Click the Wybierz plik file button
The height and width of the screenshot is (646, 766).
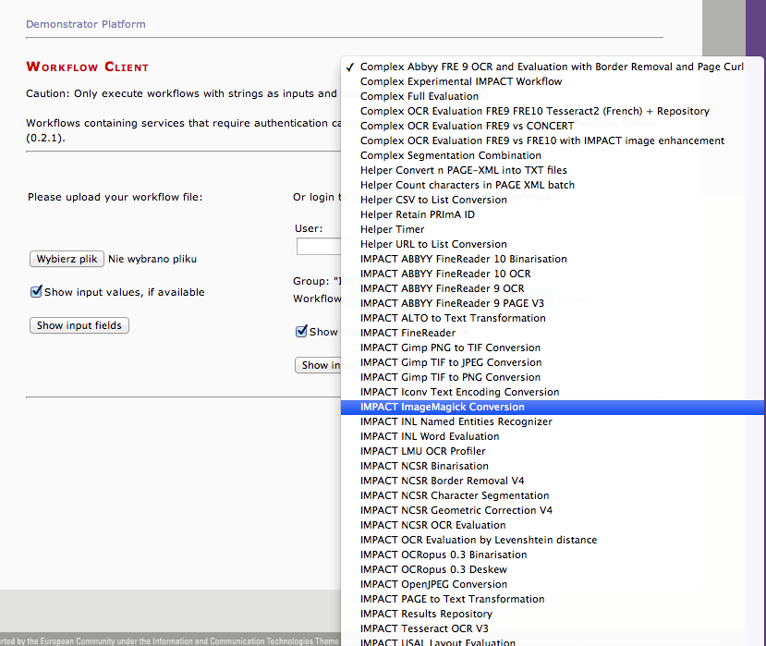coord(67,259)
